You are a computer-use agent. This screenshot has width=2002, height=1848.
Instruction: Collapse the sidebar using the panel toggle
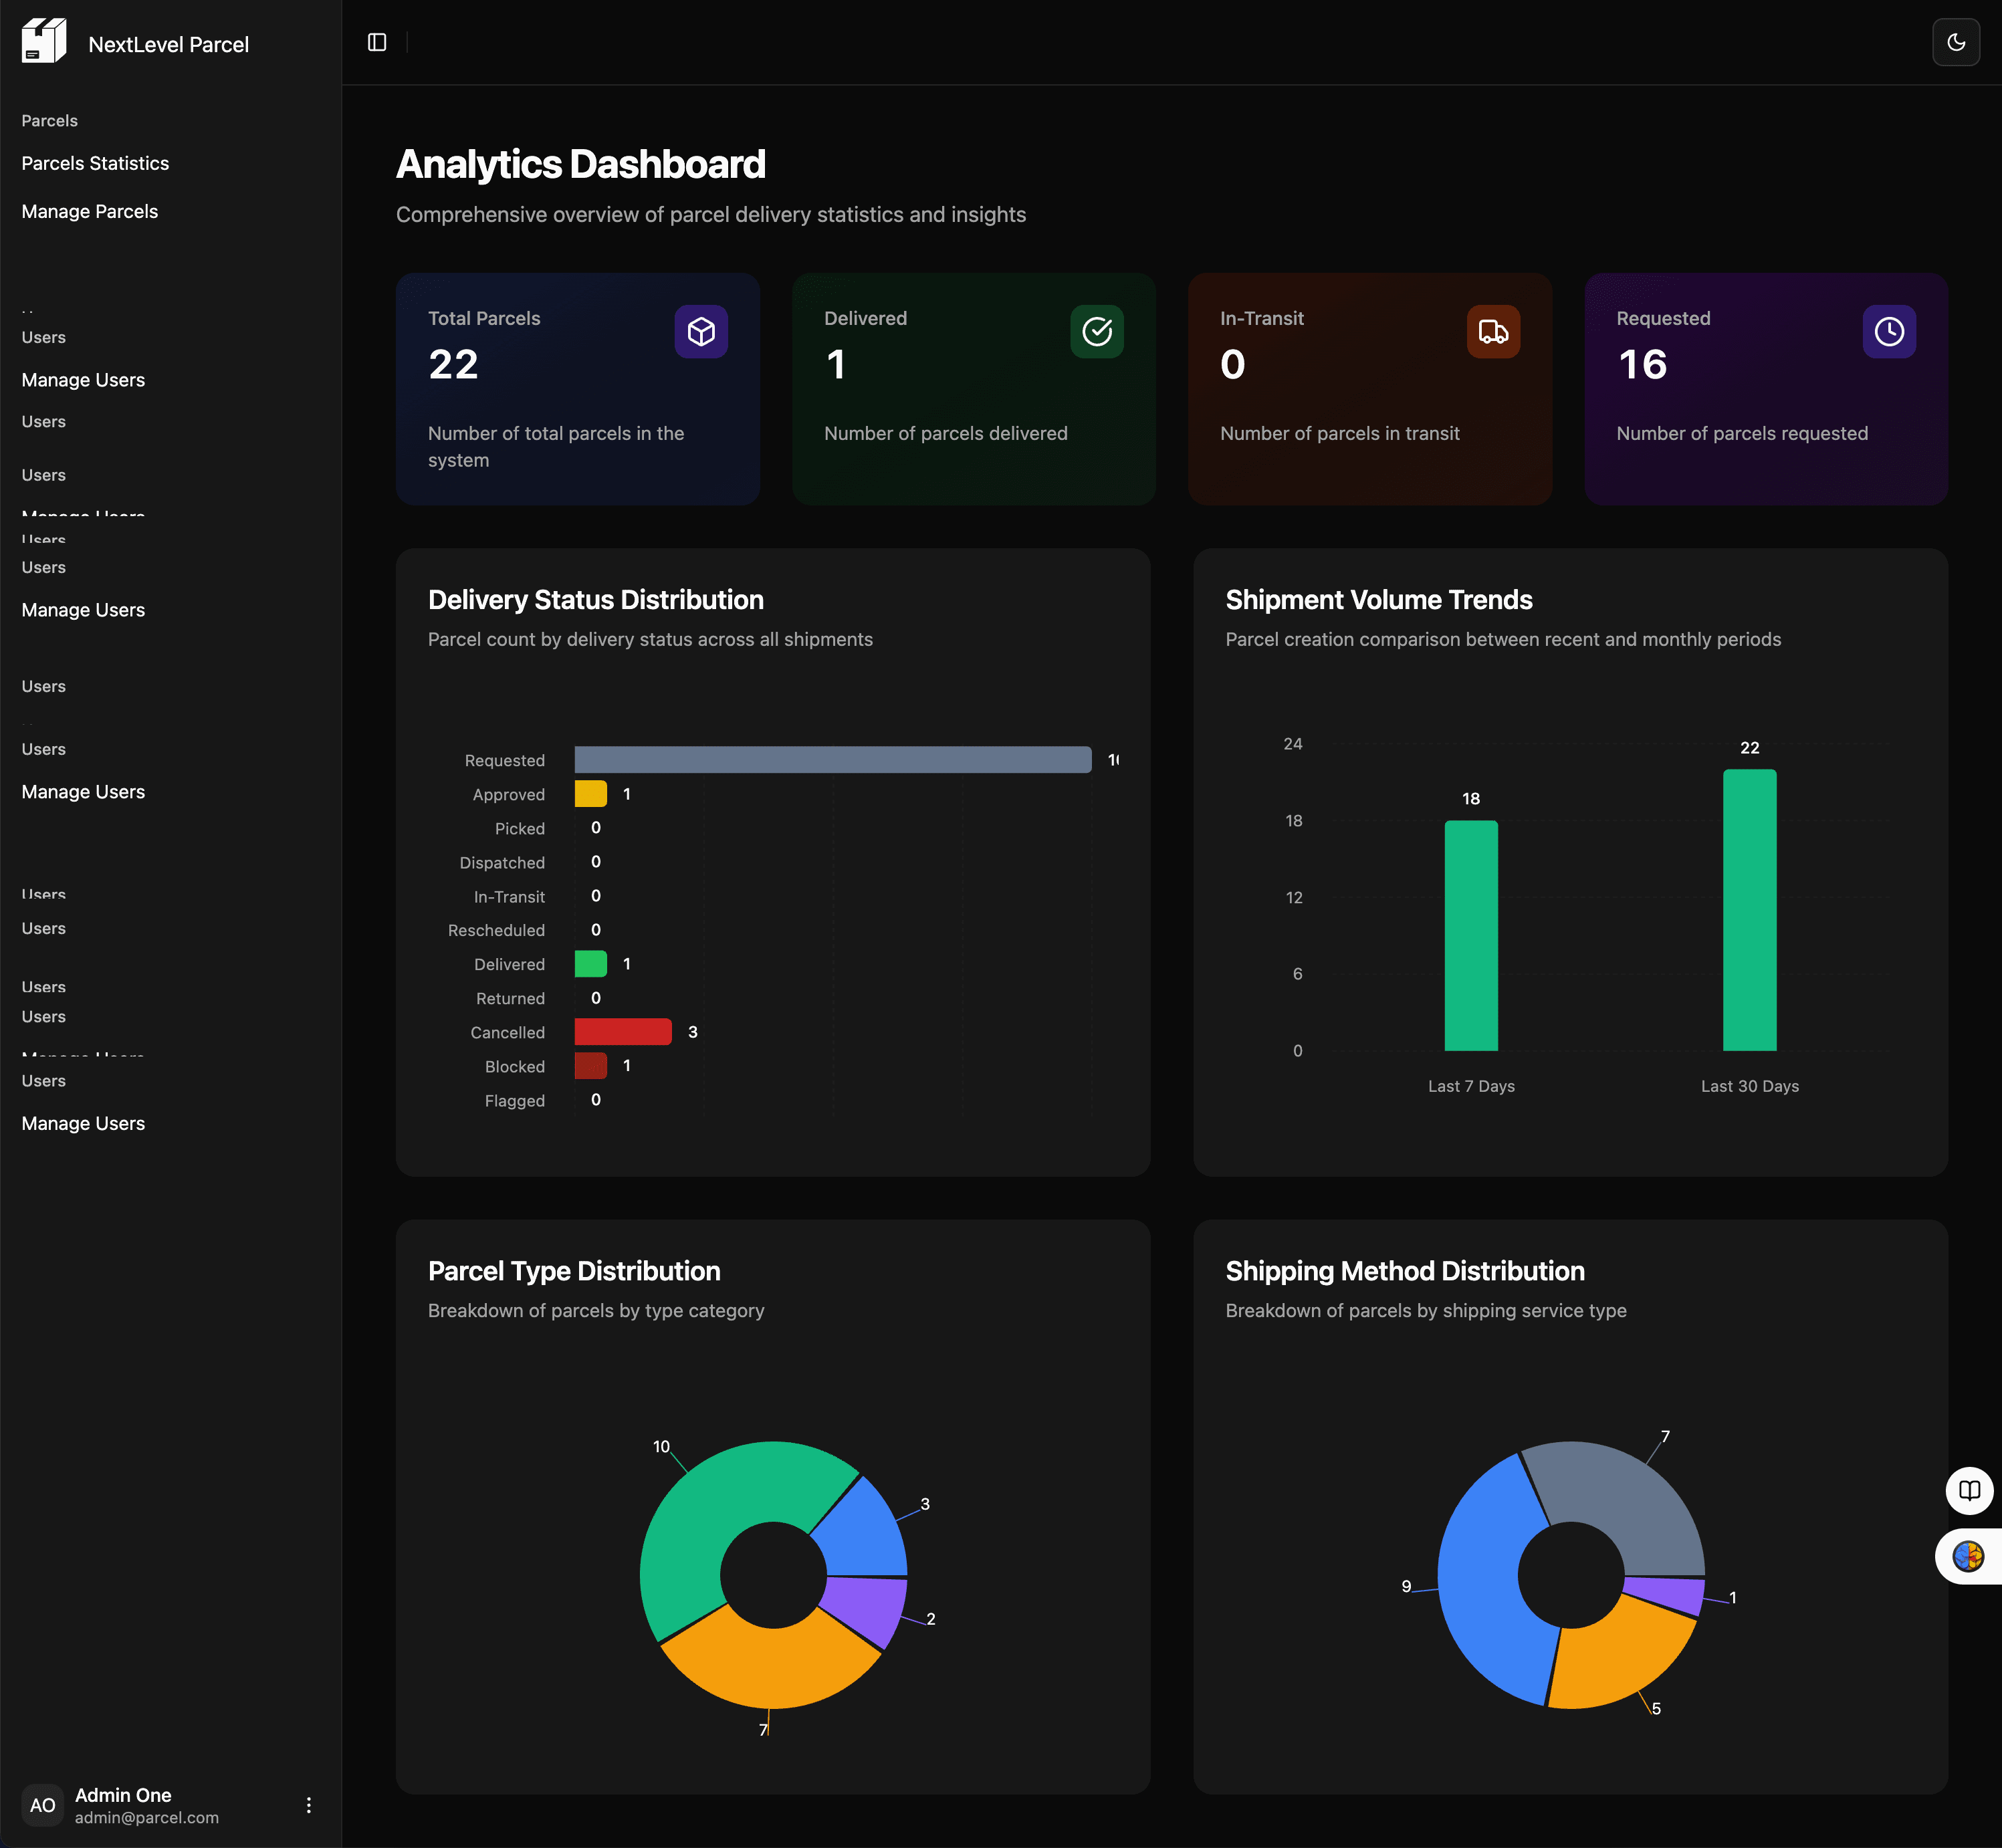[x=377, y=42]
